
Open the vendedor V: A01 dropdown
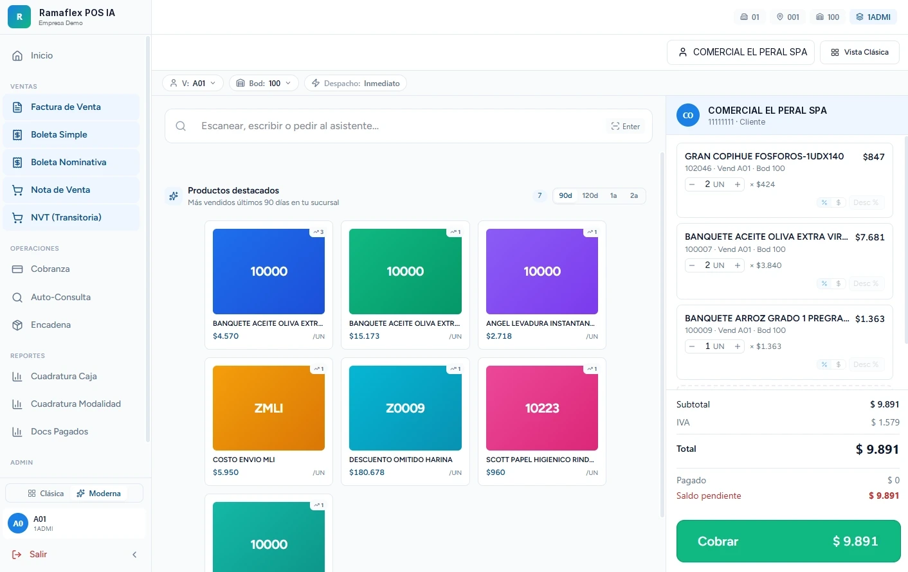[x=193, y=84]
